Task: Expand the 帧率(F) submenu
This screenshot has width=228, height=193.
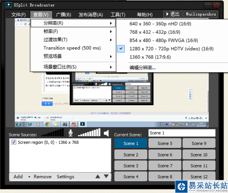Action: [x=73, y=31]
